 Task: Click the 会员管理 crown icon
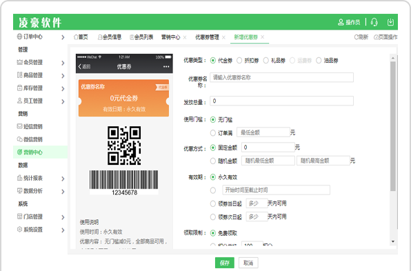click(20, 62)
